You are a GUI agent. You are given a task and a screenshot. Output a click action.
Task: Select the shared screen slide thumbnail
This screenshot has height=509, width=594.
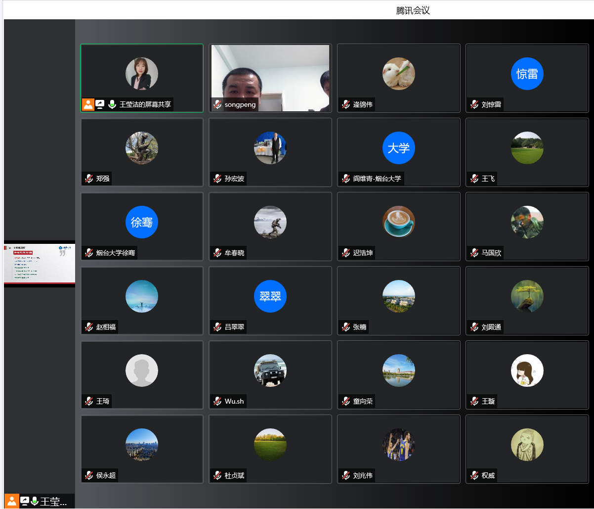point(40,263)
